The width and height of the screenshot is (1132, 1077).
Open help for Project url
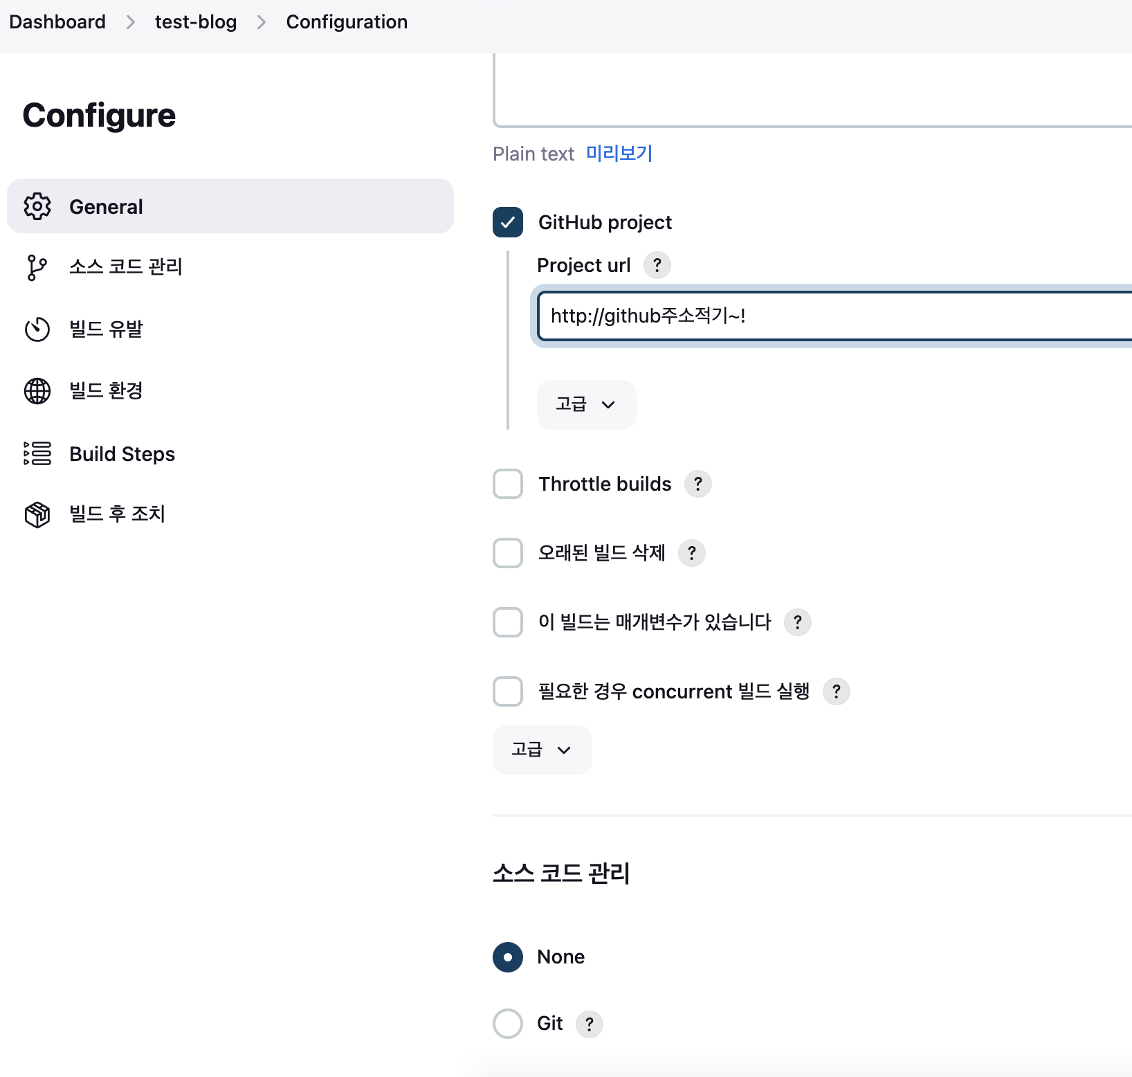657,265
